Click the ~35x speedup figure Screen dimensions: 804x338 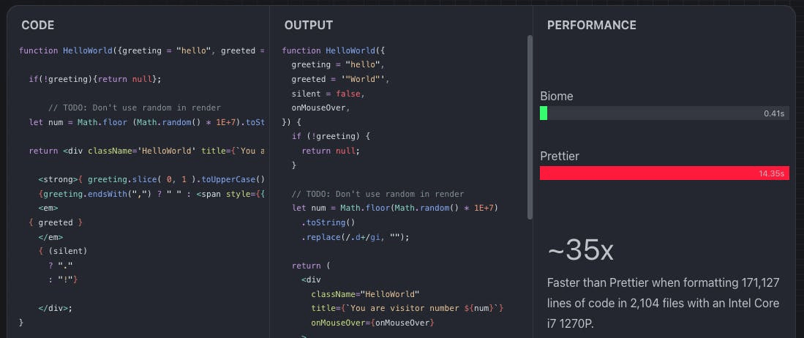coord(580,251)
